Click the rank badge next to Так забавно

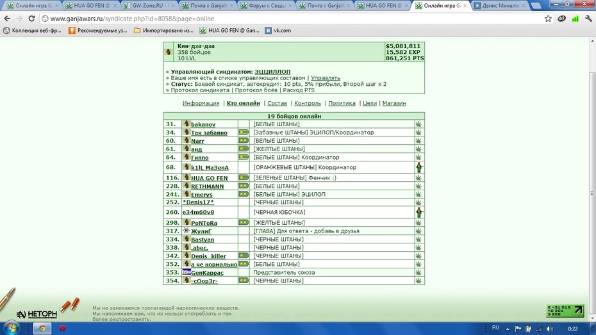244,132
